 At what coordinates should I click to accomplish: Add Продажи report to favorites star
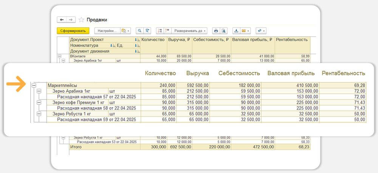(81, 20)
